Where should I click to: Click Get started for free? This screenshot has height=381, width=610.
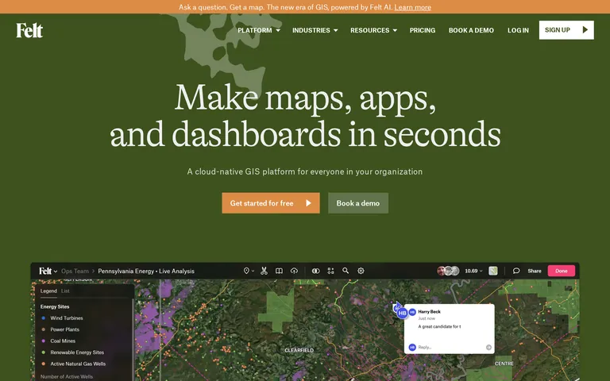271,203
